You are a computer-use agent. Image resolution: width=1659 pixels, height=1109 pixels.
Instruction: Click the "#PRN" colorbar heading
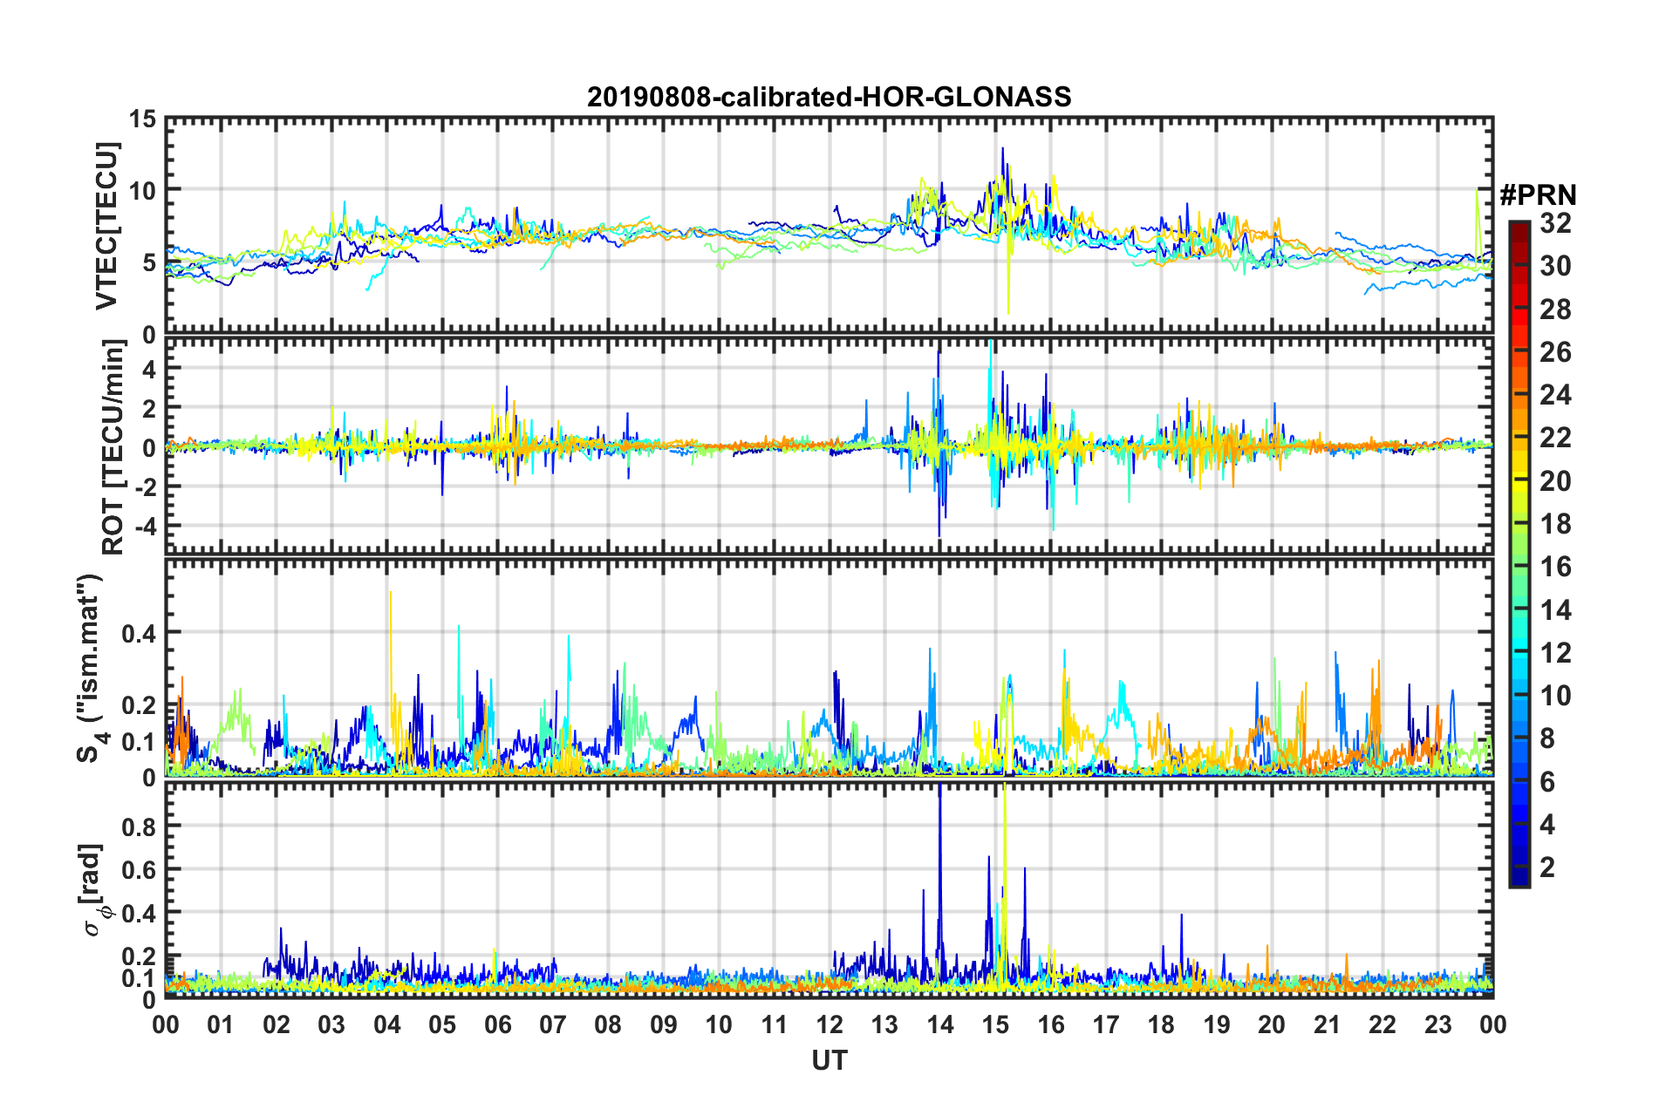click(x=1538, y=195)
